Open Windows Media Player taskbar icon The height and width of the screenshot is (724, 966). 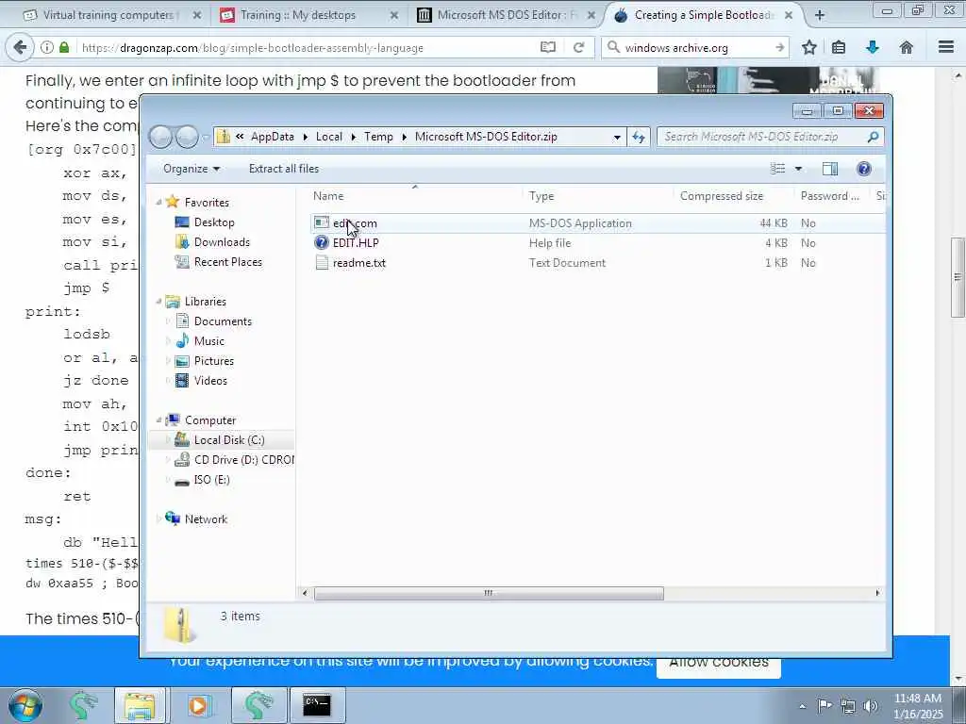click(x=198, y=705)
